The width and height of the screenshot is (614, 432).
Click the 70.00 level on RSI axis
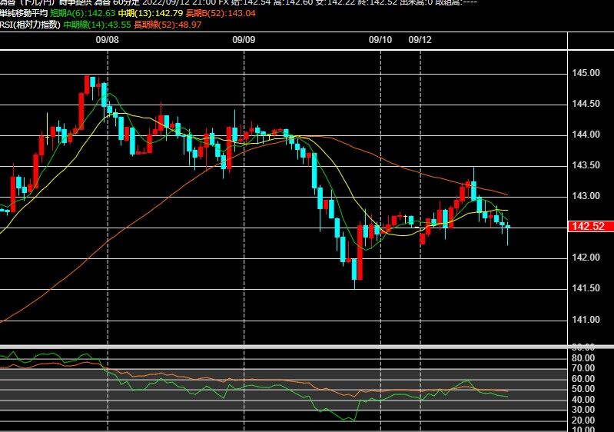[x=583, y=368]
